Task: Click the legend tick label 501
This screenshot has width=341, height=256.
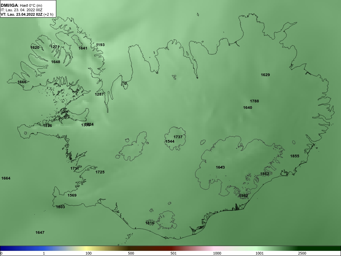Action: (174, 253)
